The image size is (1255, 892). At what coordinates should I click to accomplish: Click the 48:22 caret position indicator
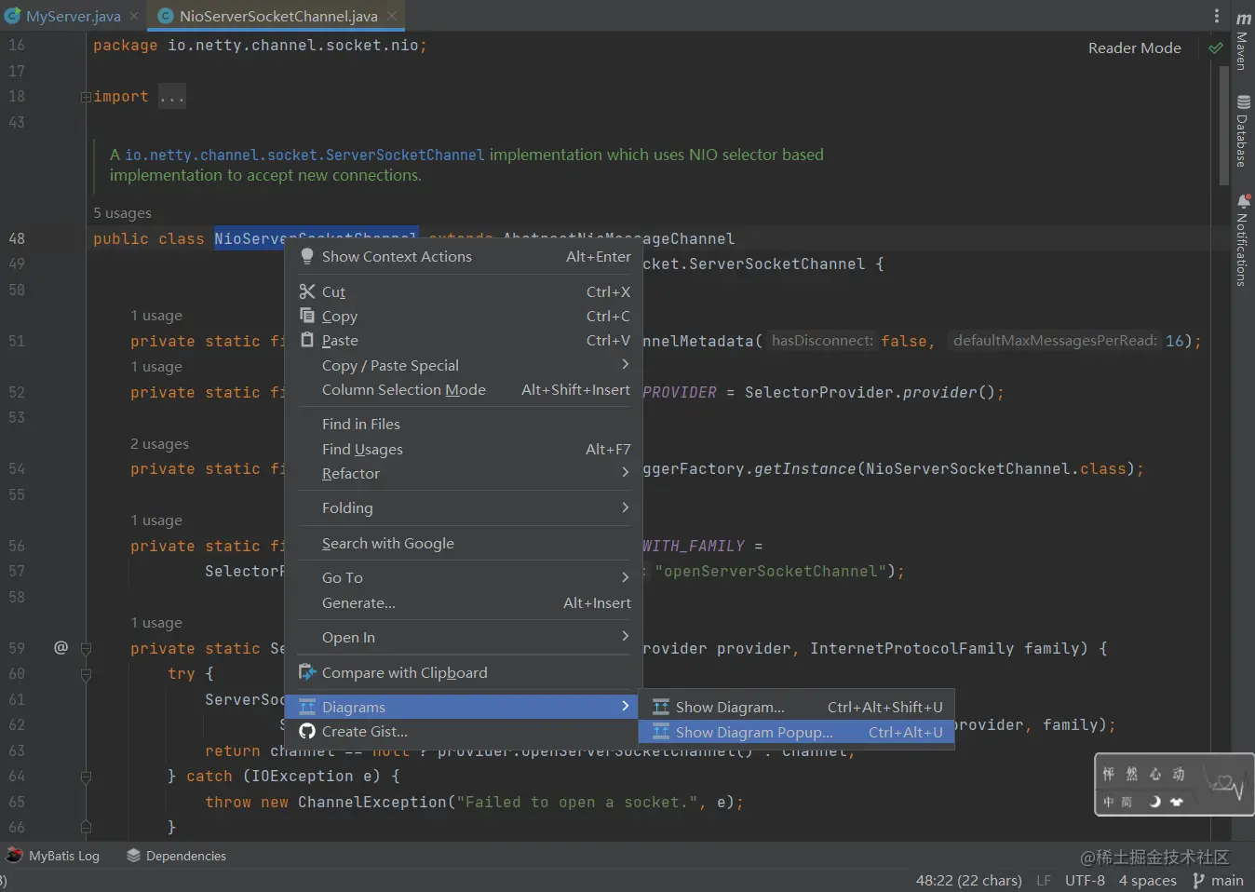968,880
